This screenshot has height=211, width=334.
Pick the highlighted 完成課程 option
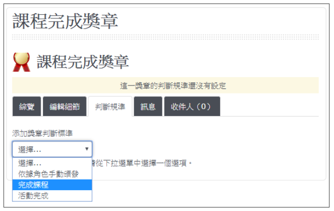(34, 185)
